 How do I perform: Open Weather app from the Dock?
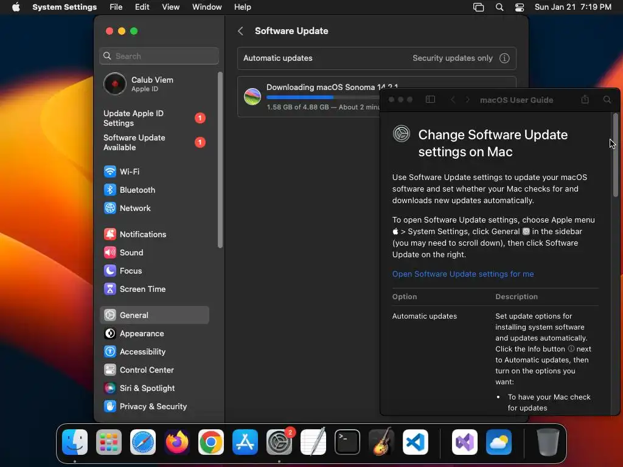499,442
